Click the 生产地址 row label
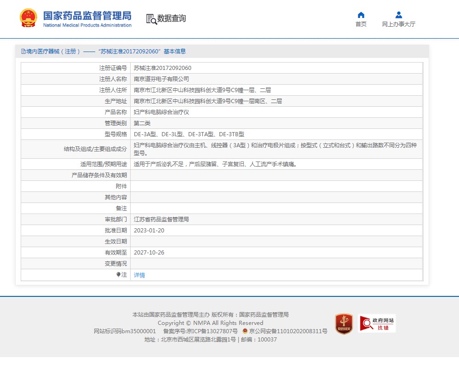The image size is (459, 376). pyautogui.click(x=115, y=101)
